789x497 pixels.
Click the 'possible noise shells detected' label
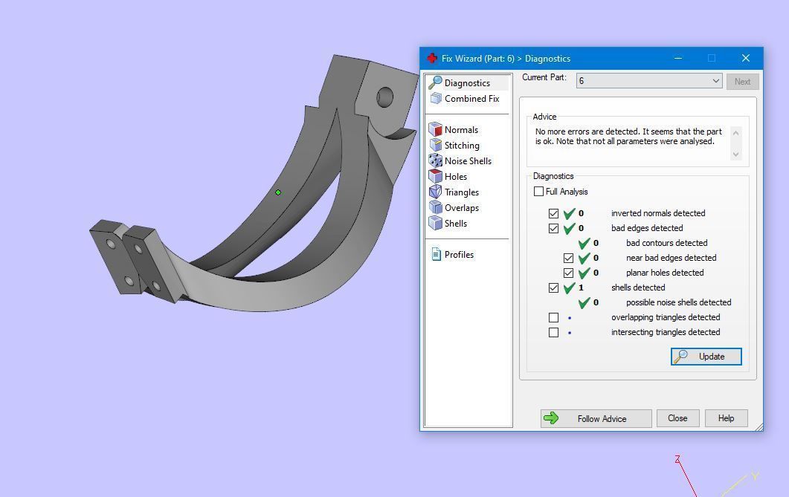pyautogui.click(x=678, y=302)
